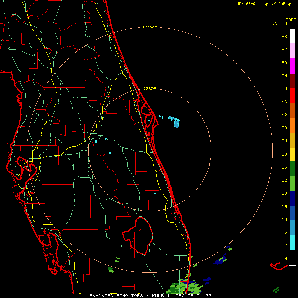
Task: Select the light green legend swatch
Action: [292, 183]
